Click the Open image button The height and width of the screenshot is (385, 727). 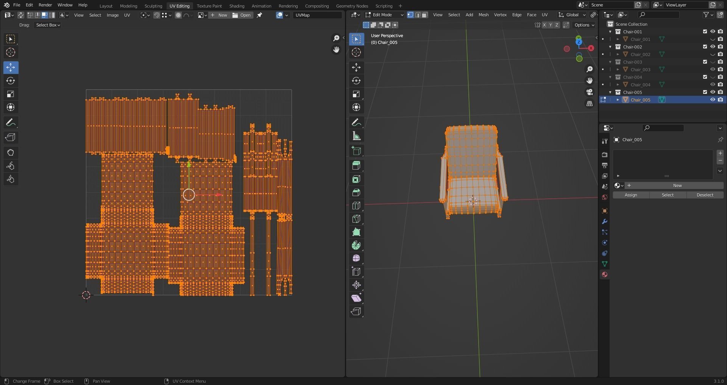pyautogui.click(x=242, y=15)
